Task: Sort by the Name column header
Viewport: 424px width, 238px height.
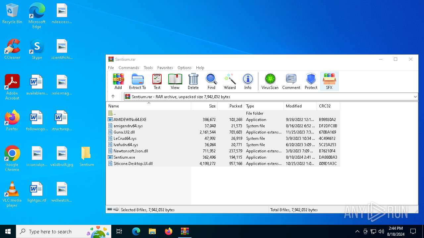Action: coord(148,106)
